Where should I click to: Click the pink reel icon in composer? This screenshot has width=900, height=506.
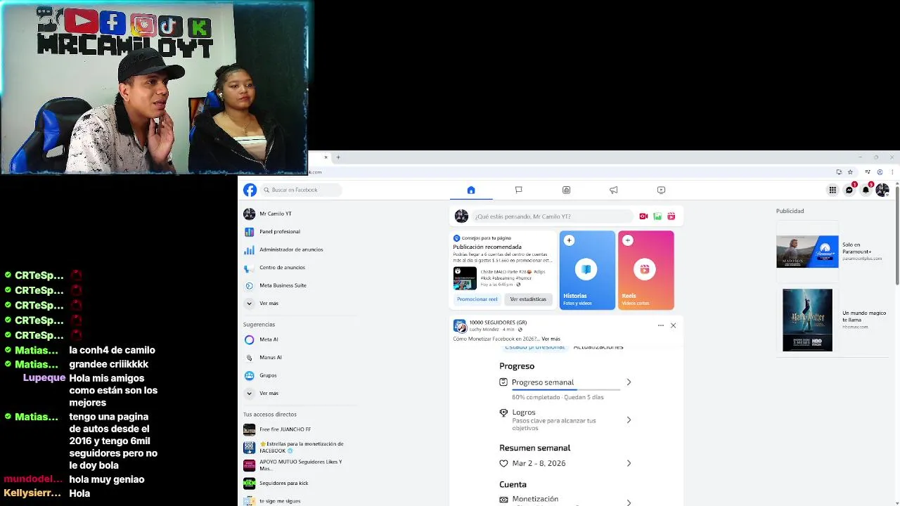[671, 216]
